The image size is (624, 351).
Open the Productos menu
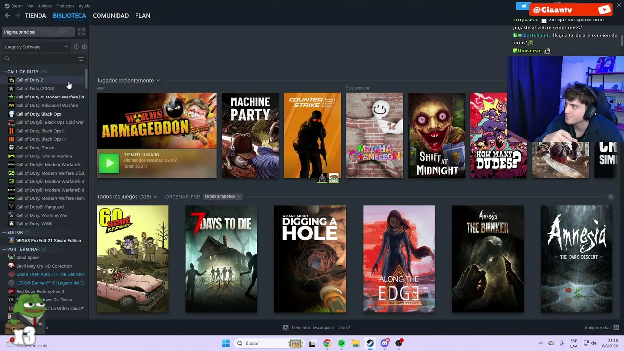click(65, 6)
